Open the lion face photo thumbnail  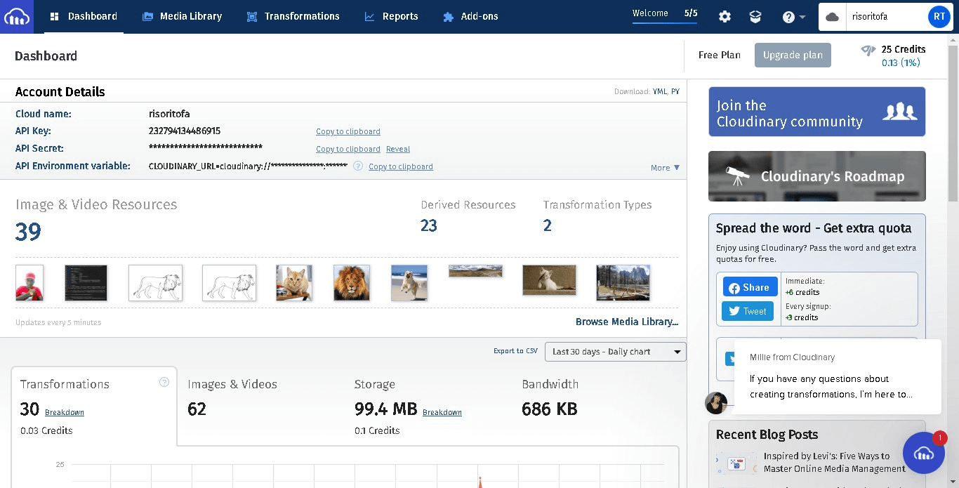point(352,283)
